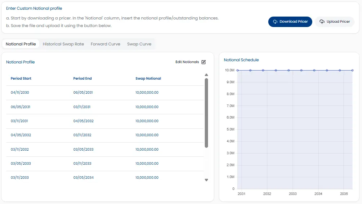Click swap notional in 03/11/2033 start row
This screenshot has width=362, height=204.
pyautogui.click(x=147, y=177)
